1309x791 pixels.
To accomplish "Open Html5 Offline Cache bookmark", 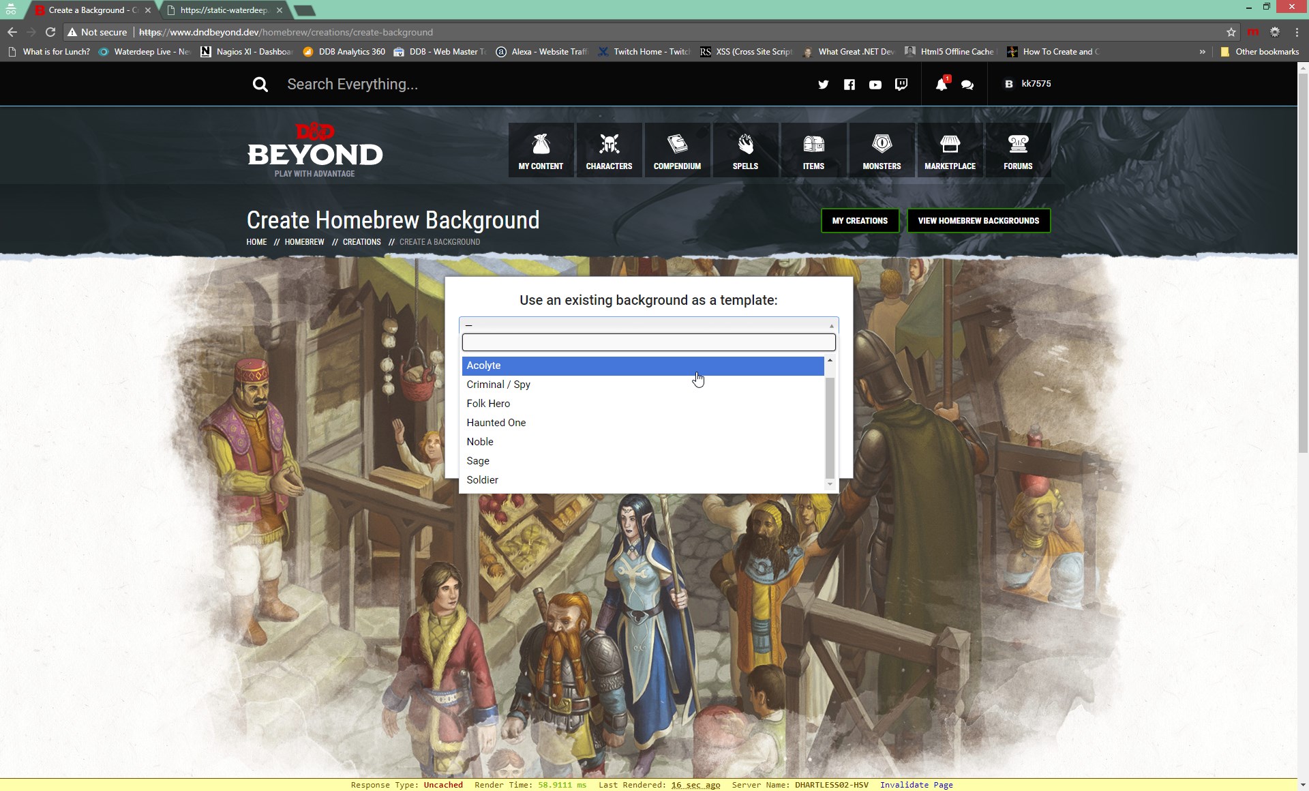I will pyautogui.click(x=950, y=52).
